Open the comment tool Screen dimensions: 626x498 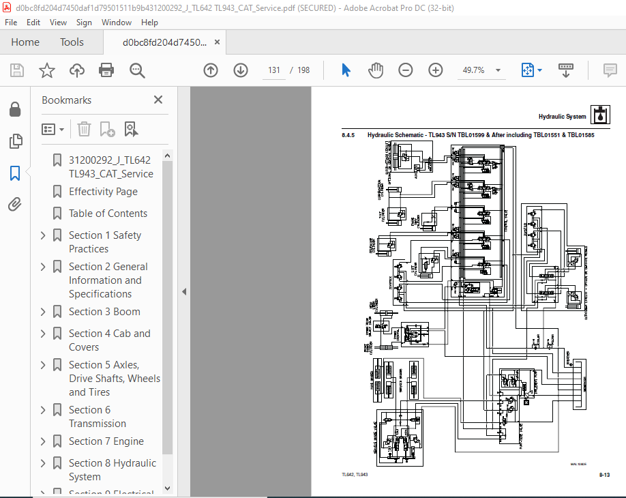tap(610, 70)
